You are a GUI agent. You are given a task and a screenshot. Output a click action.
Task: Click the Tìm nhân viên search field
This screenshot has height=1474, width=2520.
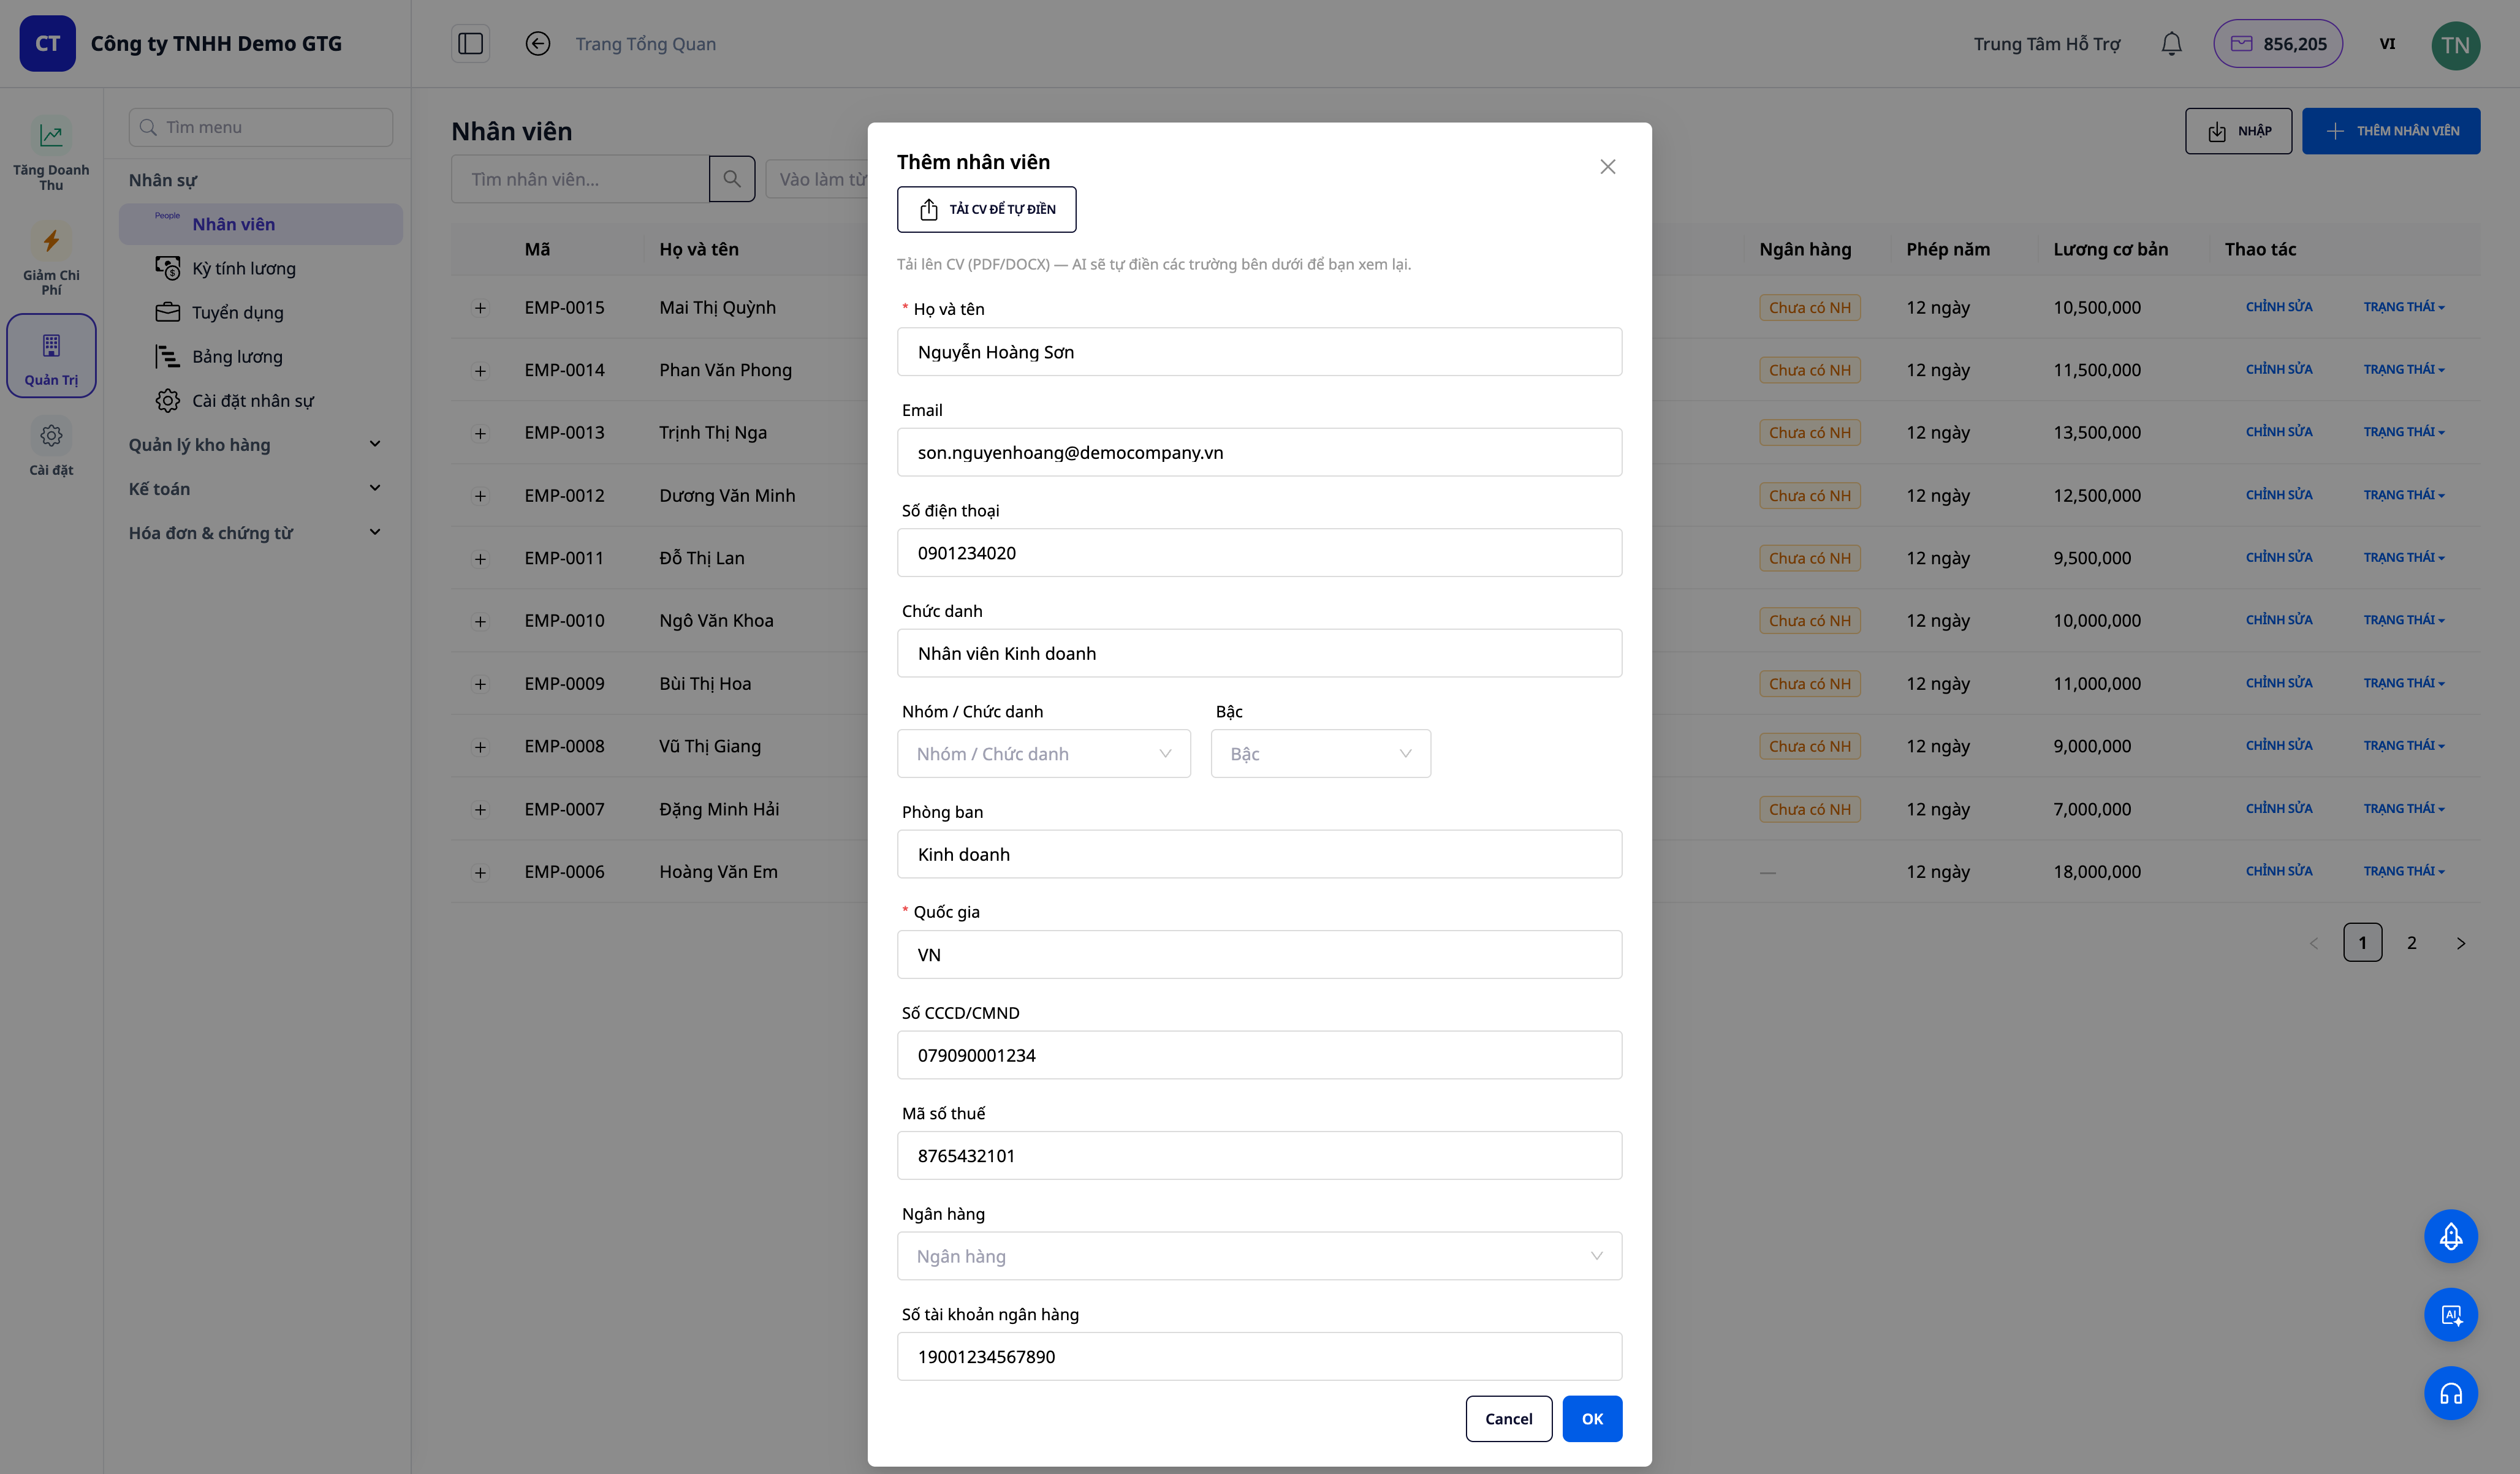580,179
